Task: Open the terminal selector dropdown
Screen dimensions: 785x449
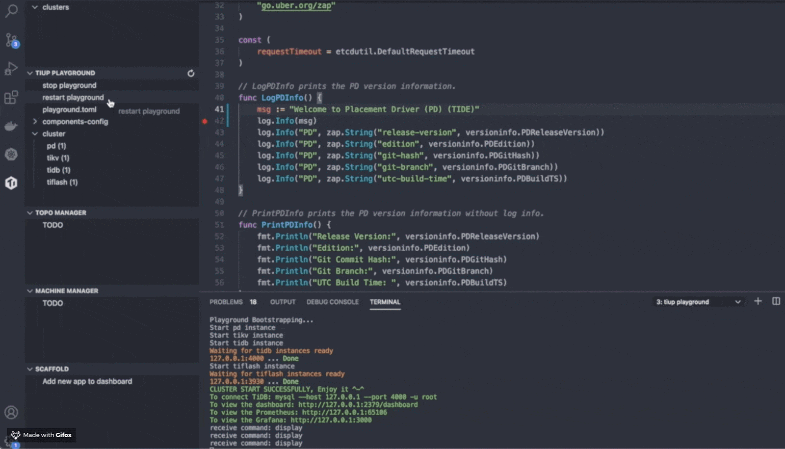Action: 698,302
